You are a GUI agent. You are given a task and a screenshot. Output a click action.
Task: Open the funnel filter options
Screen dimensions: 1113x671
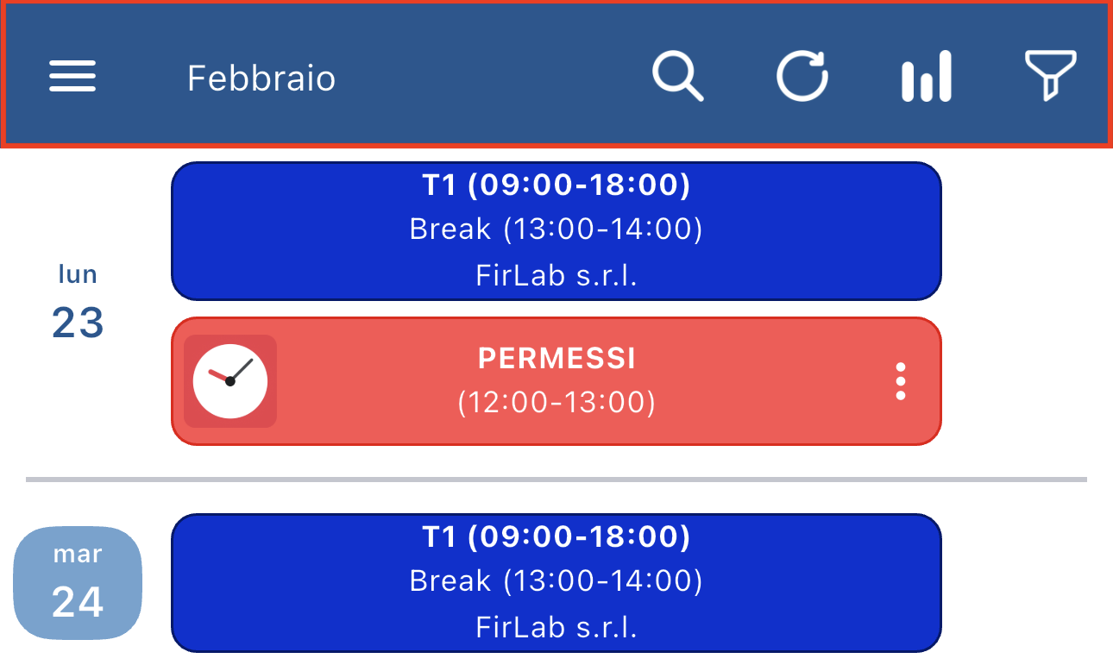click(1049, 76)
